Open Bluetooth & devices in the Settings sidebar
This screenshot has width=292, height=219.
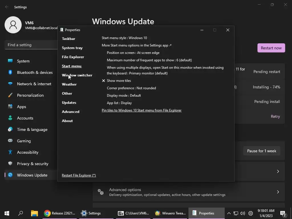click(x=31, y=72)
